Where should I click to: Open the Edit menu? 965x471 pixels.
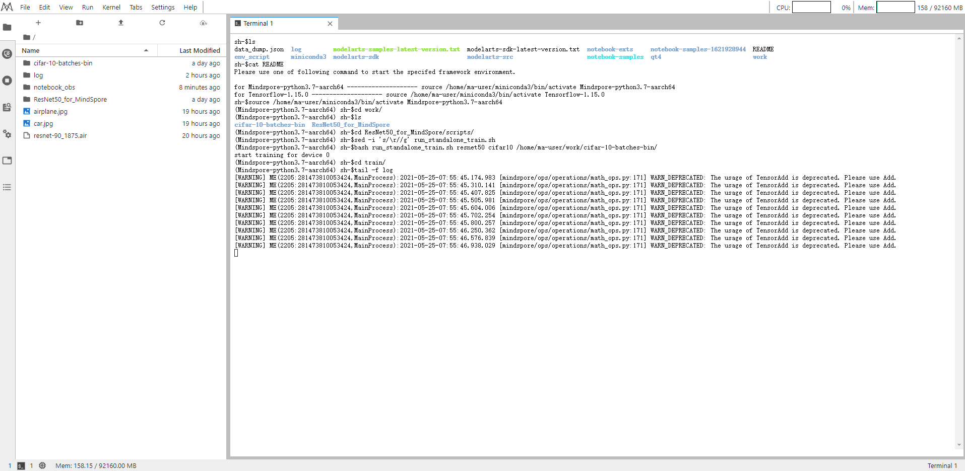[x=44, y=7]
